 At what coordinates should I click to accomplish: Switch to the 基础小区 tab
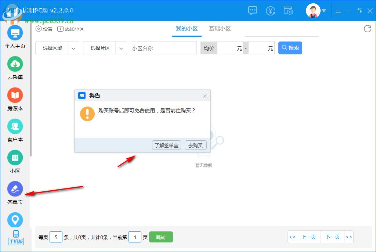220,28
